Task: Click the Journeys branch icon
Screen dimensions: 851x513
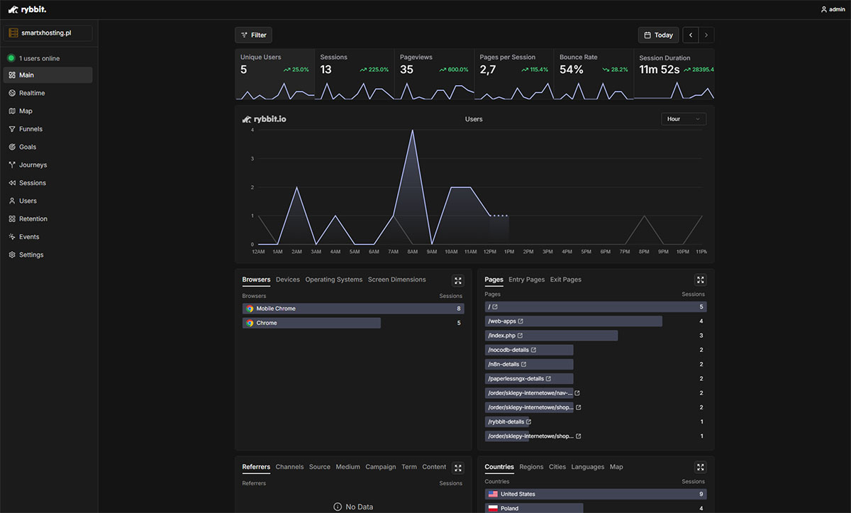Action: click(x=12, y=165)
